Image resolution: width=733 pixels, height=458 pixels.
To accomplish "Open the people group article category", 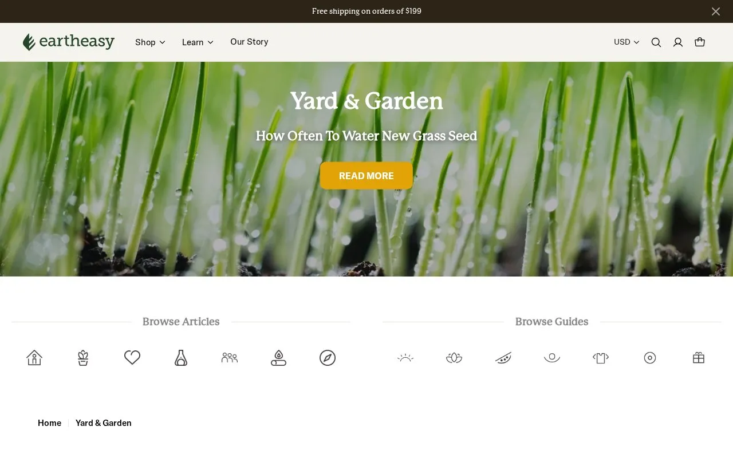I will pos(230,358).
